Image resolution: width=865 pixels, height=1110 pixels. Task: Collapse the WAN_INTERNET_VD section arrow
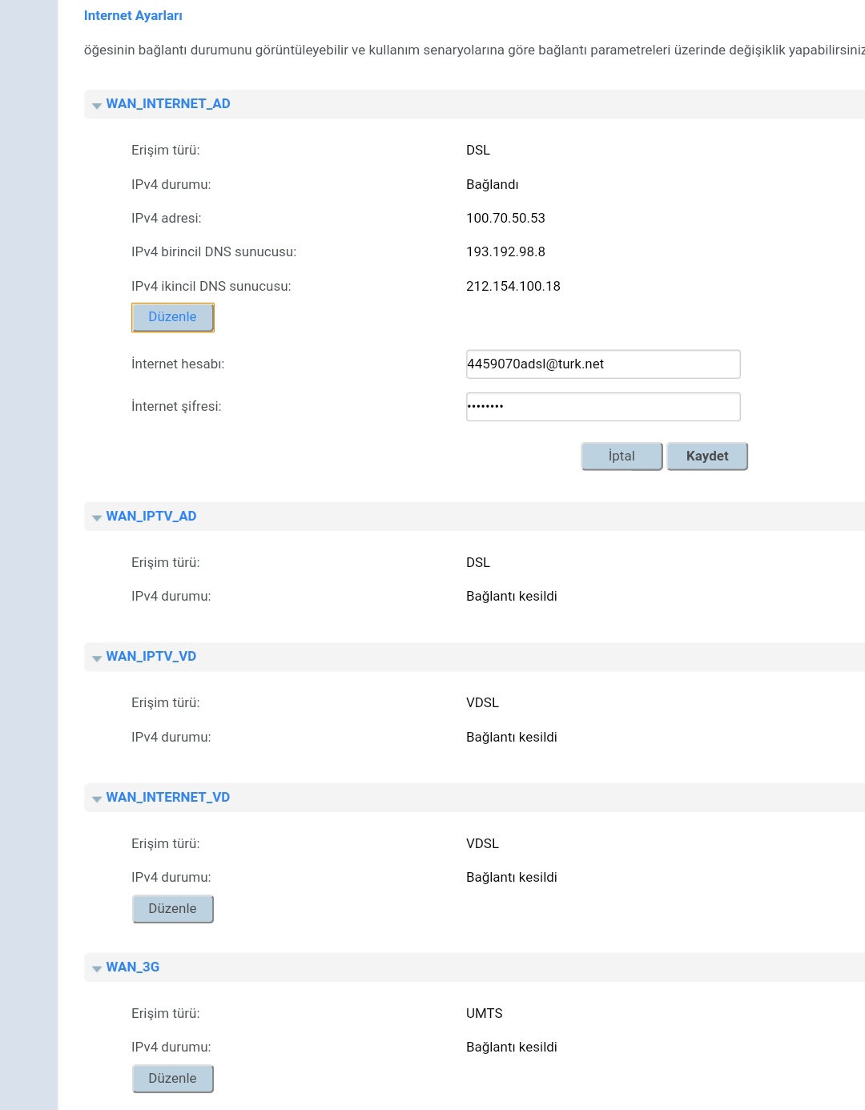(x=97, y=799)
